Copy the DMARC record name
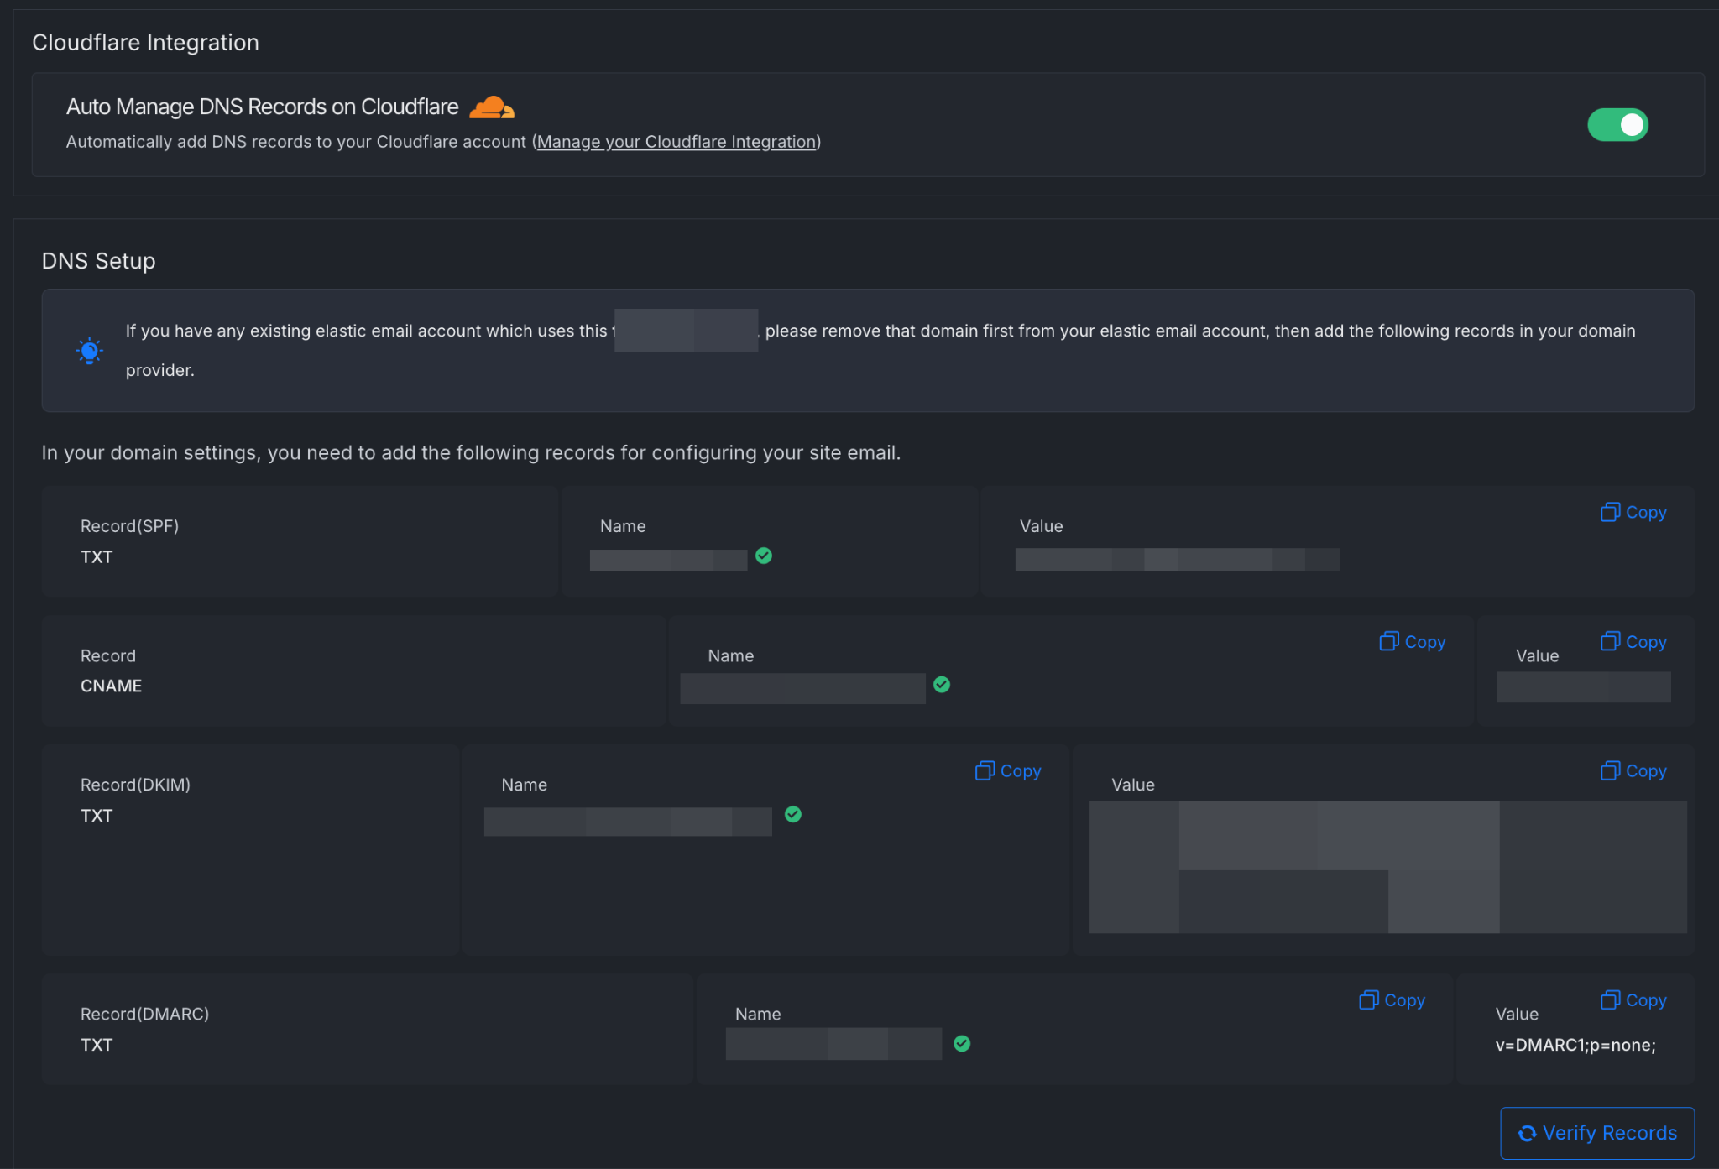This screenshot has height=1169, width=1719. point(1391,999)
